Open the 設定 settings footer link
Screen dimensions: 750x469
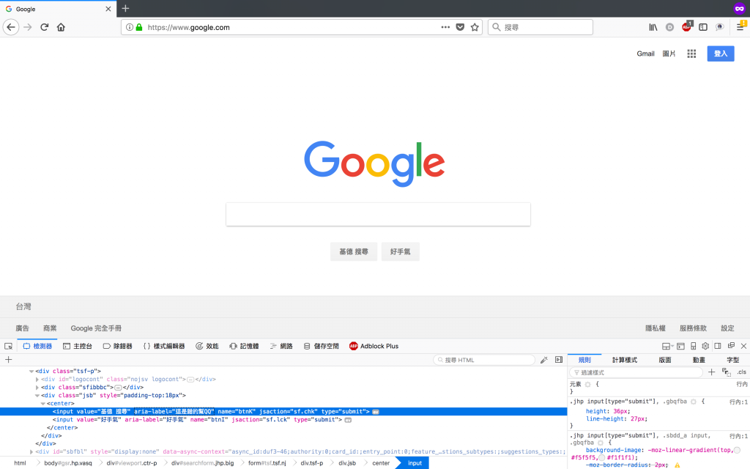click(x=727, y=328)
